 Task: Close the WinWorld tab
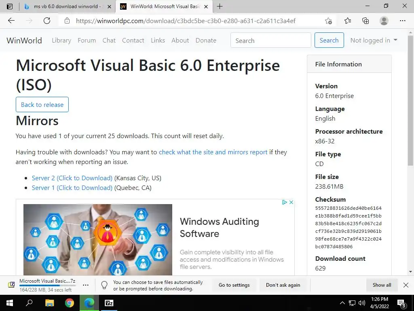click(x=207, y=6)
